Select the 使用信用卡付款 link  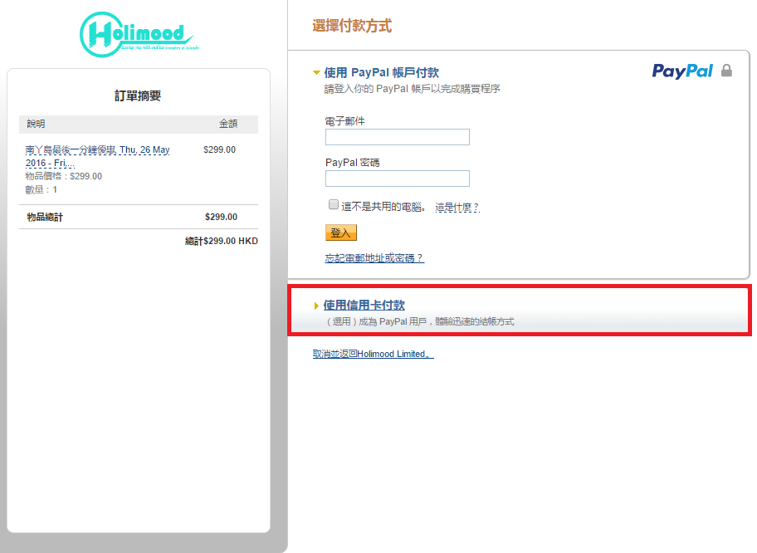tap(364, 306)
